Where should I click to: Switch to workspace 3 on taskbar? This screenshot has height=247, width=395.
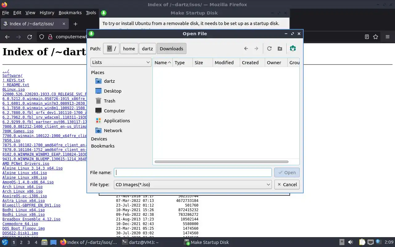[28, 242]
